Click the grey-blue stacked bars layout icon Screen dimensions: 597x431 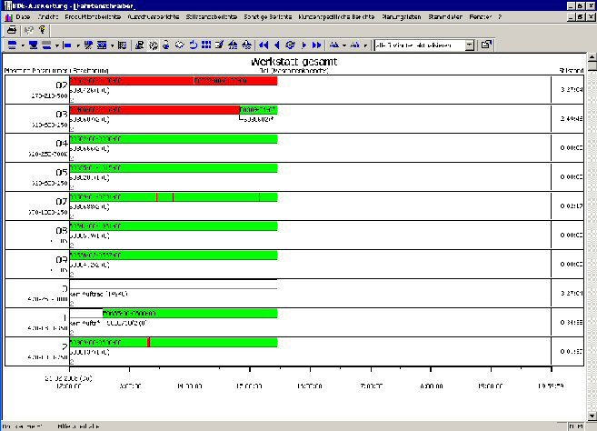coord(46,45)
